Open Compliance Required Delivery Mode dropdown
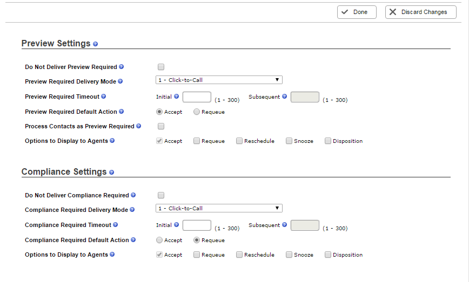This screenshot has width=469, height=282. tap(219, 208)
